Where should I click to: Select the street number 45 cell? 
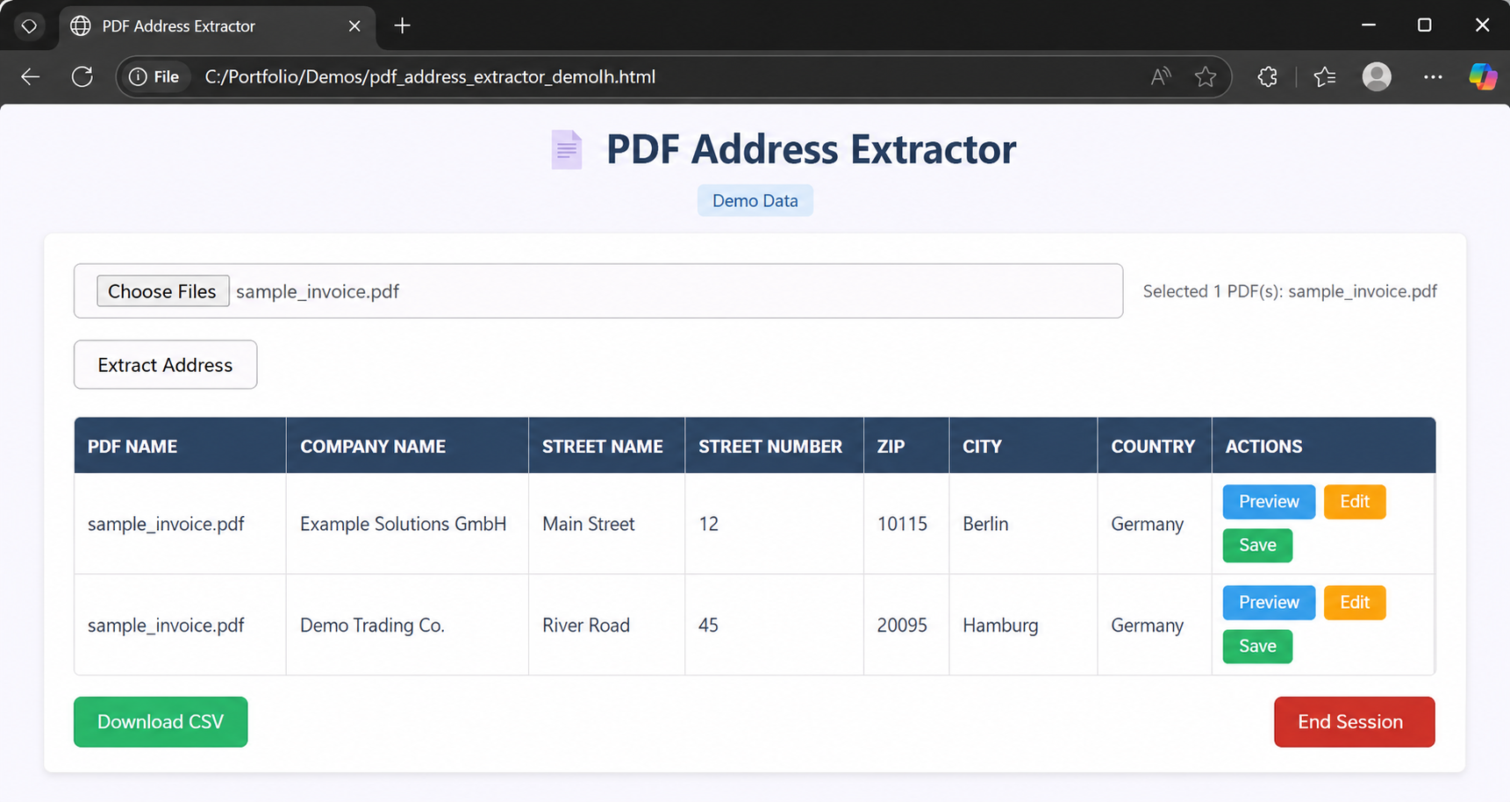coord(774,625)
